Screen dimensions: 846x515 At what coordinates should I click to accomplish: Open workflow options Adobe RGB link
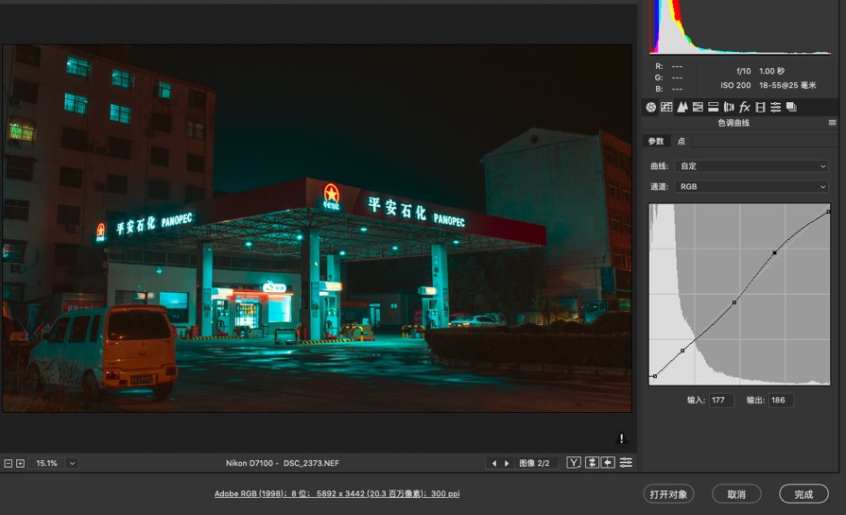coord(337,493)
